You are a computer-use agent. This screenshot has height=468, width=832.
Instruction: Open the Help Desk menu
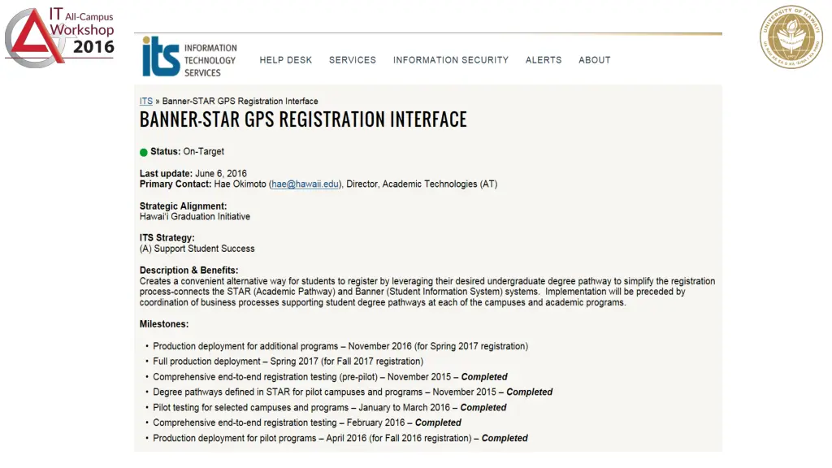point(285,60)
